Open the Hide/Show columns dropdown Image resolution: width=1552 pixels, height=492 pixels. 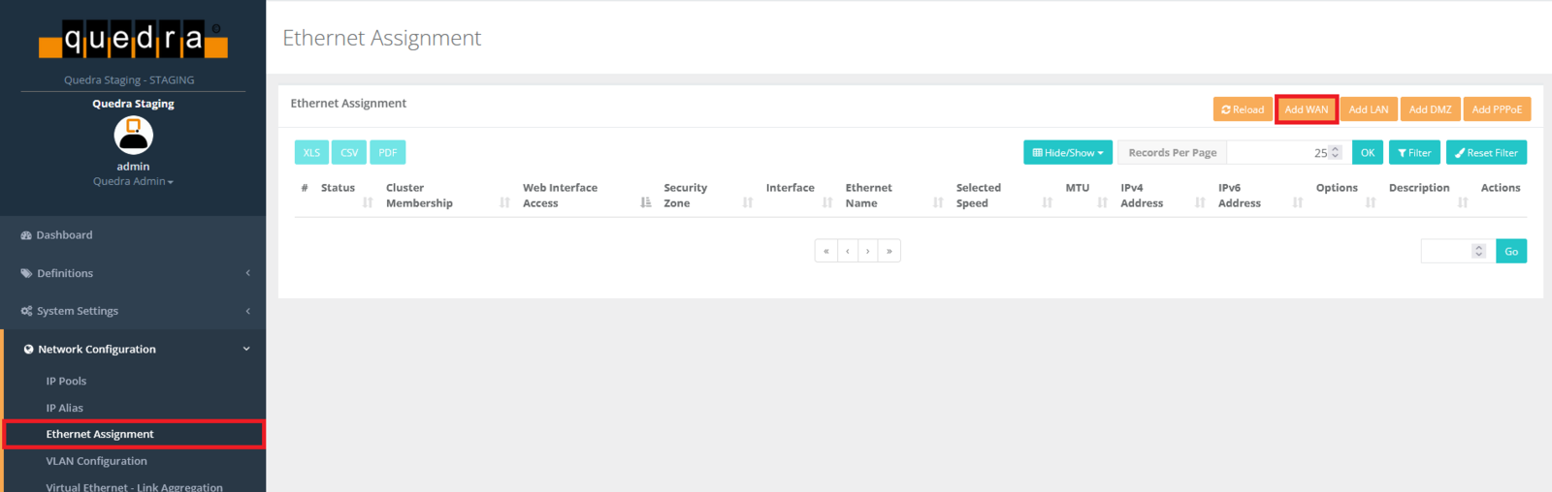[1067, 153]
